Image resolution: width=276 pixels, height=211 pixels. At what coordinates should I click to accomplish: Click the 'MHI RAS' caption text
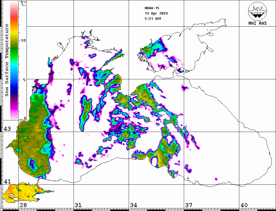click(257, 23)
